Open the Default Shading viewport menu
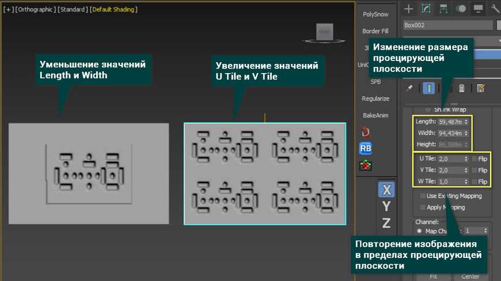The height and width of the screenshot is (281, 501). point(113,10)
